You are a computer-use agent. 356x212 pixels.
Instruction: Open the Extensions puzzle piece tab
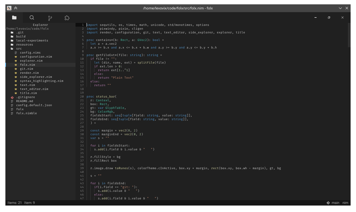click(67, 18)
